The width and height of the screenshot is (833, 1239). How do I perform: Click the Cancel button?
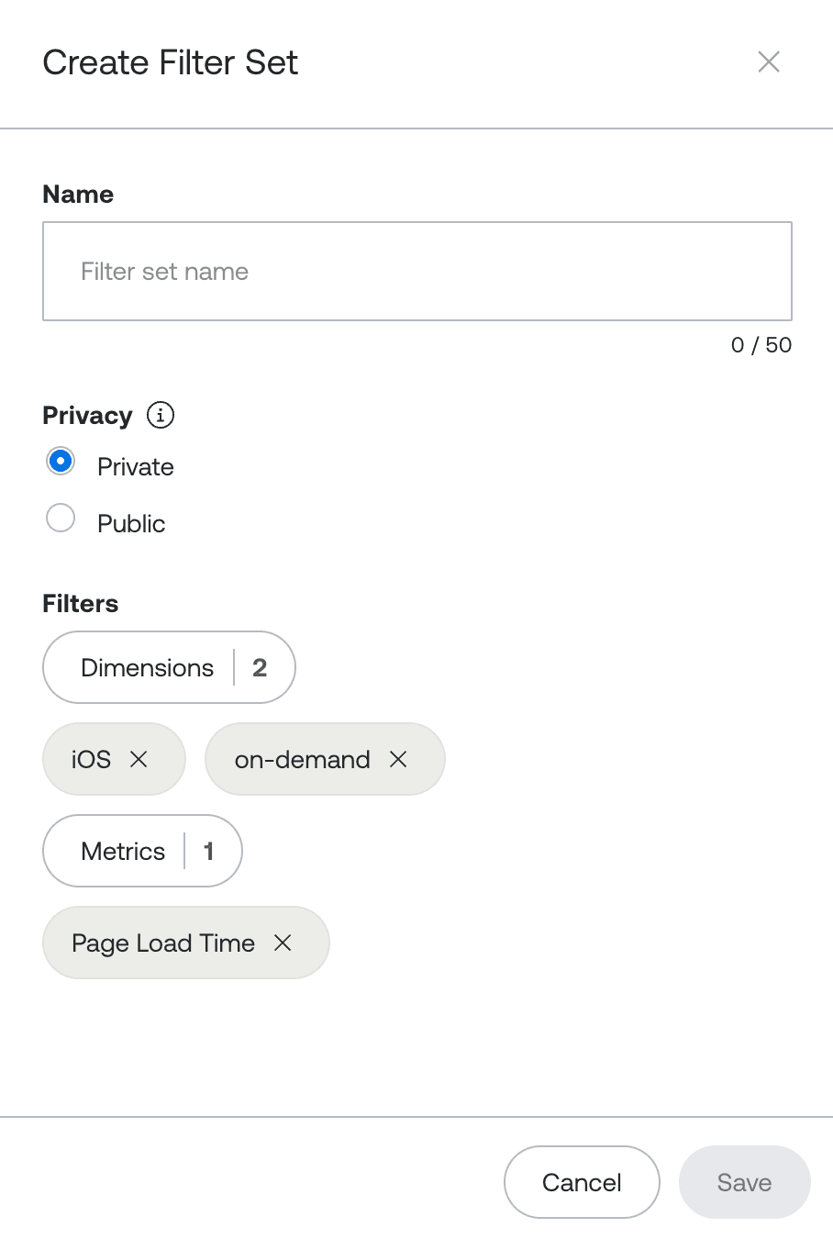pyautogui.click(x=582, y=1182)
